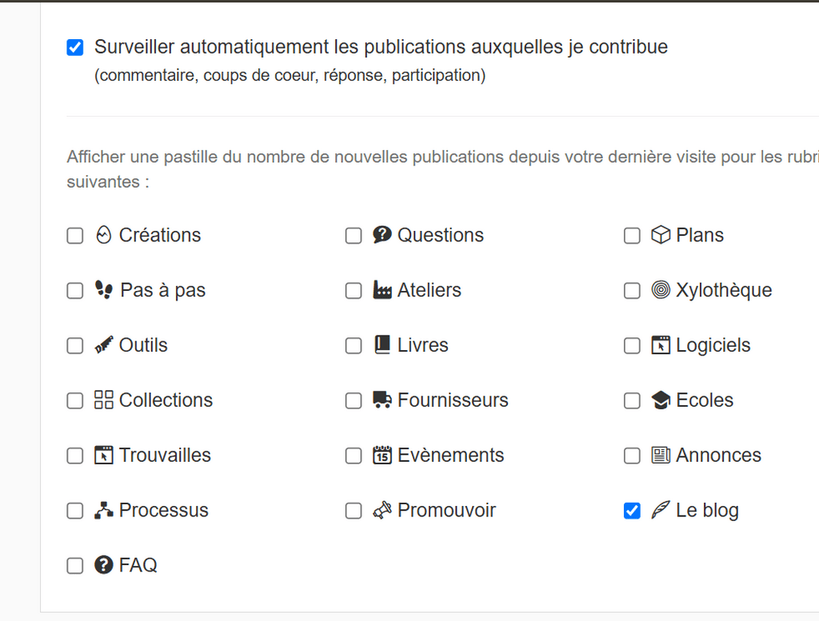Click the egg icon beside Créations
The height and width of the screenshot is (621, 819).
(103, 235)
